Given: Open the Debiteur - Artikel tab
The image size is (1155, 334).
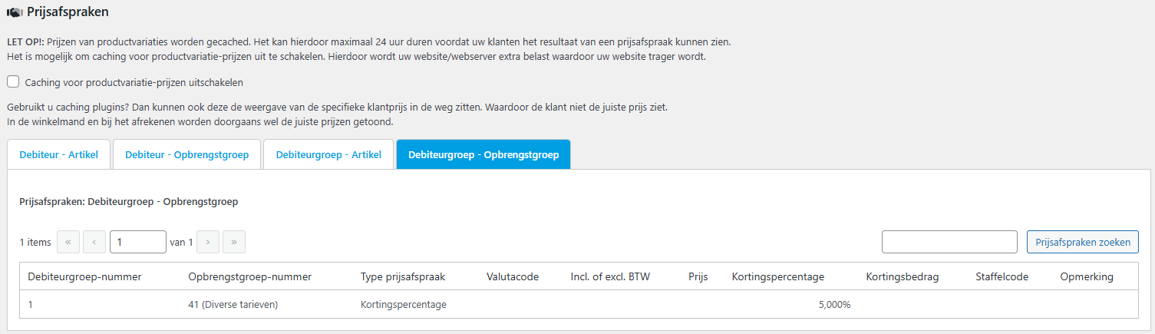Looking at the screenshot, I should [58, 154].
